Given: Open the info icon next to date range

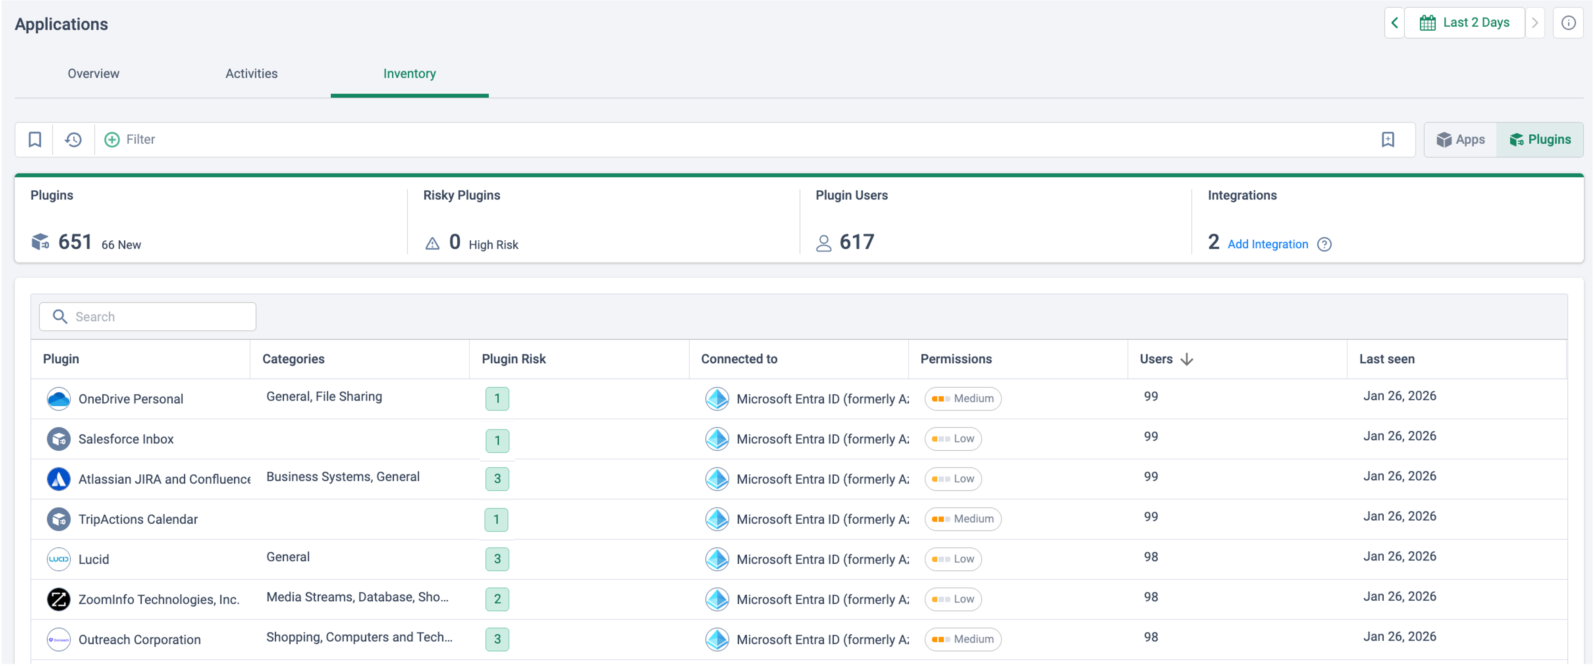Looking at the screenshot, I should click(1568, 23).
